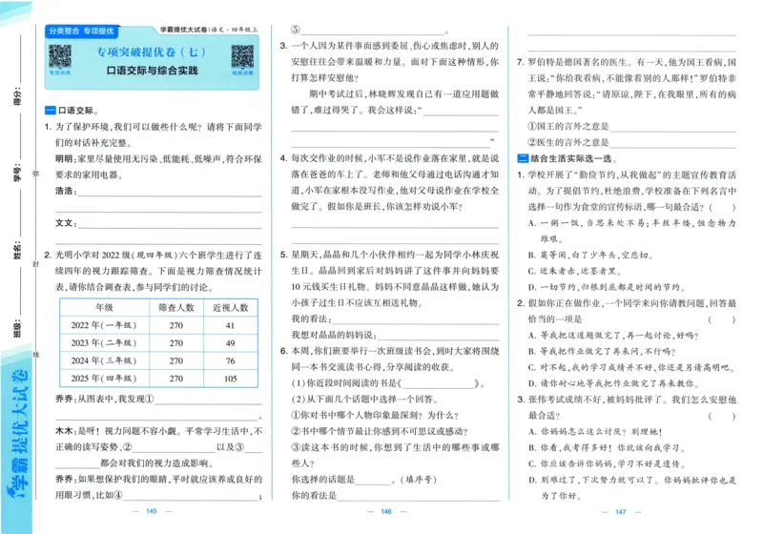Screen dimensions: 763x534
Task: Click the blue square icon before 结合生活实际选一选
Action: tap(523, 158)
